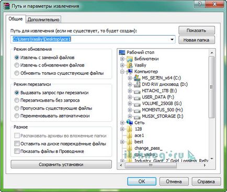Click Сохранить установки button
Screen dimensions: 227x192
[61, 164]
